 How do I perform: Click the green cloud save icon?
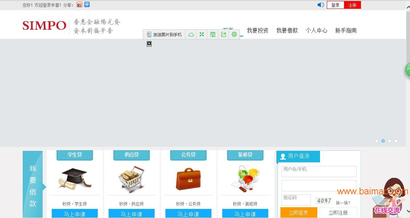coord(191,34)
